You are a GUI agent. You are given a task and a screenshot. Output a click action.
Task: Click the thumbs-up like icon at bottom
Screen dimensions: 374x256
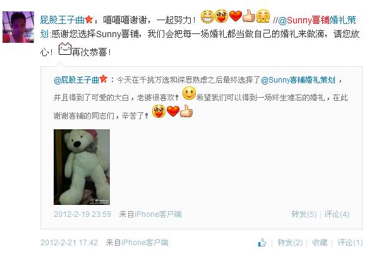point(262,243)
